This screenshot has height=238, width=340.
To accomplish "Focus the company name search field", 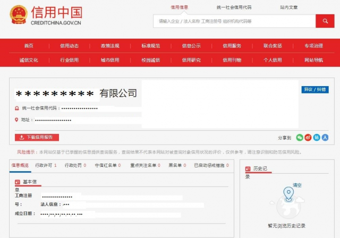I will point(234,21).
